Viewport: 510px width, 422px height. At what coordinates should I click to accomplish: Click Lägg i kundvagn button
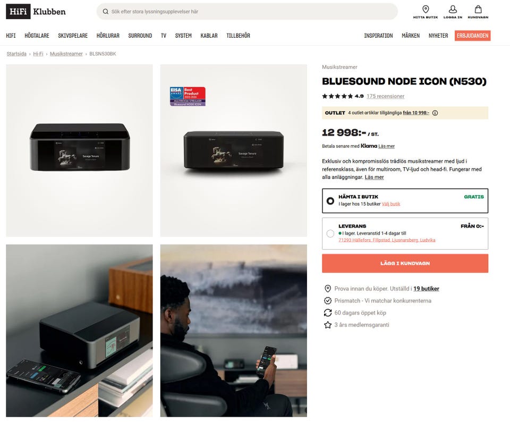tap(405, 263)
